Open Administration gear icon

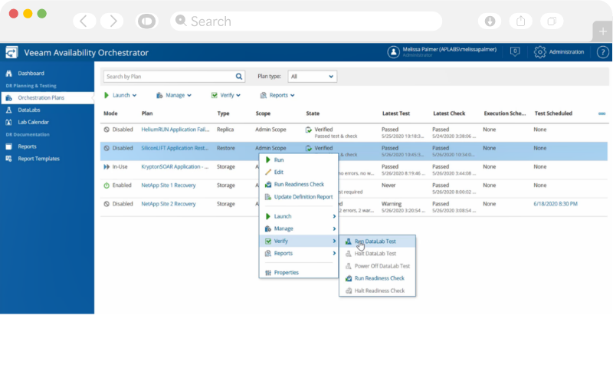[x=540, y=52]
